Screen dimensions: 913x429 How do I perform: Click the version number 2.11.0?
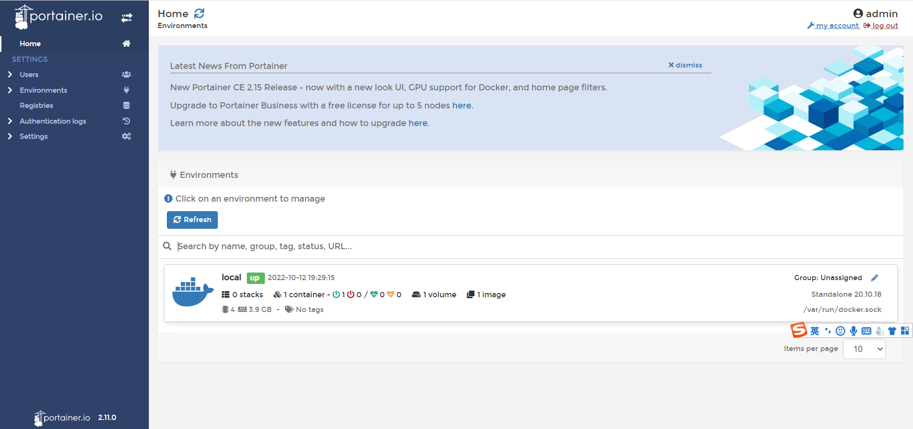pos(107,418)
